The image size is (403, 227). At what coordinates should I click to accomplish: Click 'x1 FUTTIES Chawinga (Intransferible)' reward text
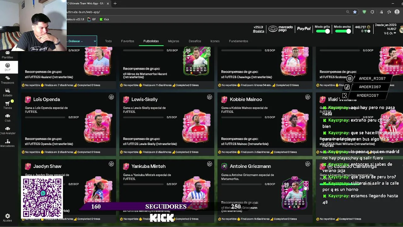[x=246, y=77]
